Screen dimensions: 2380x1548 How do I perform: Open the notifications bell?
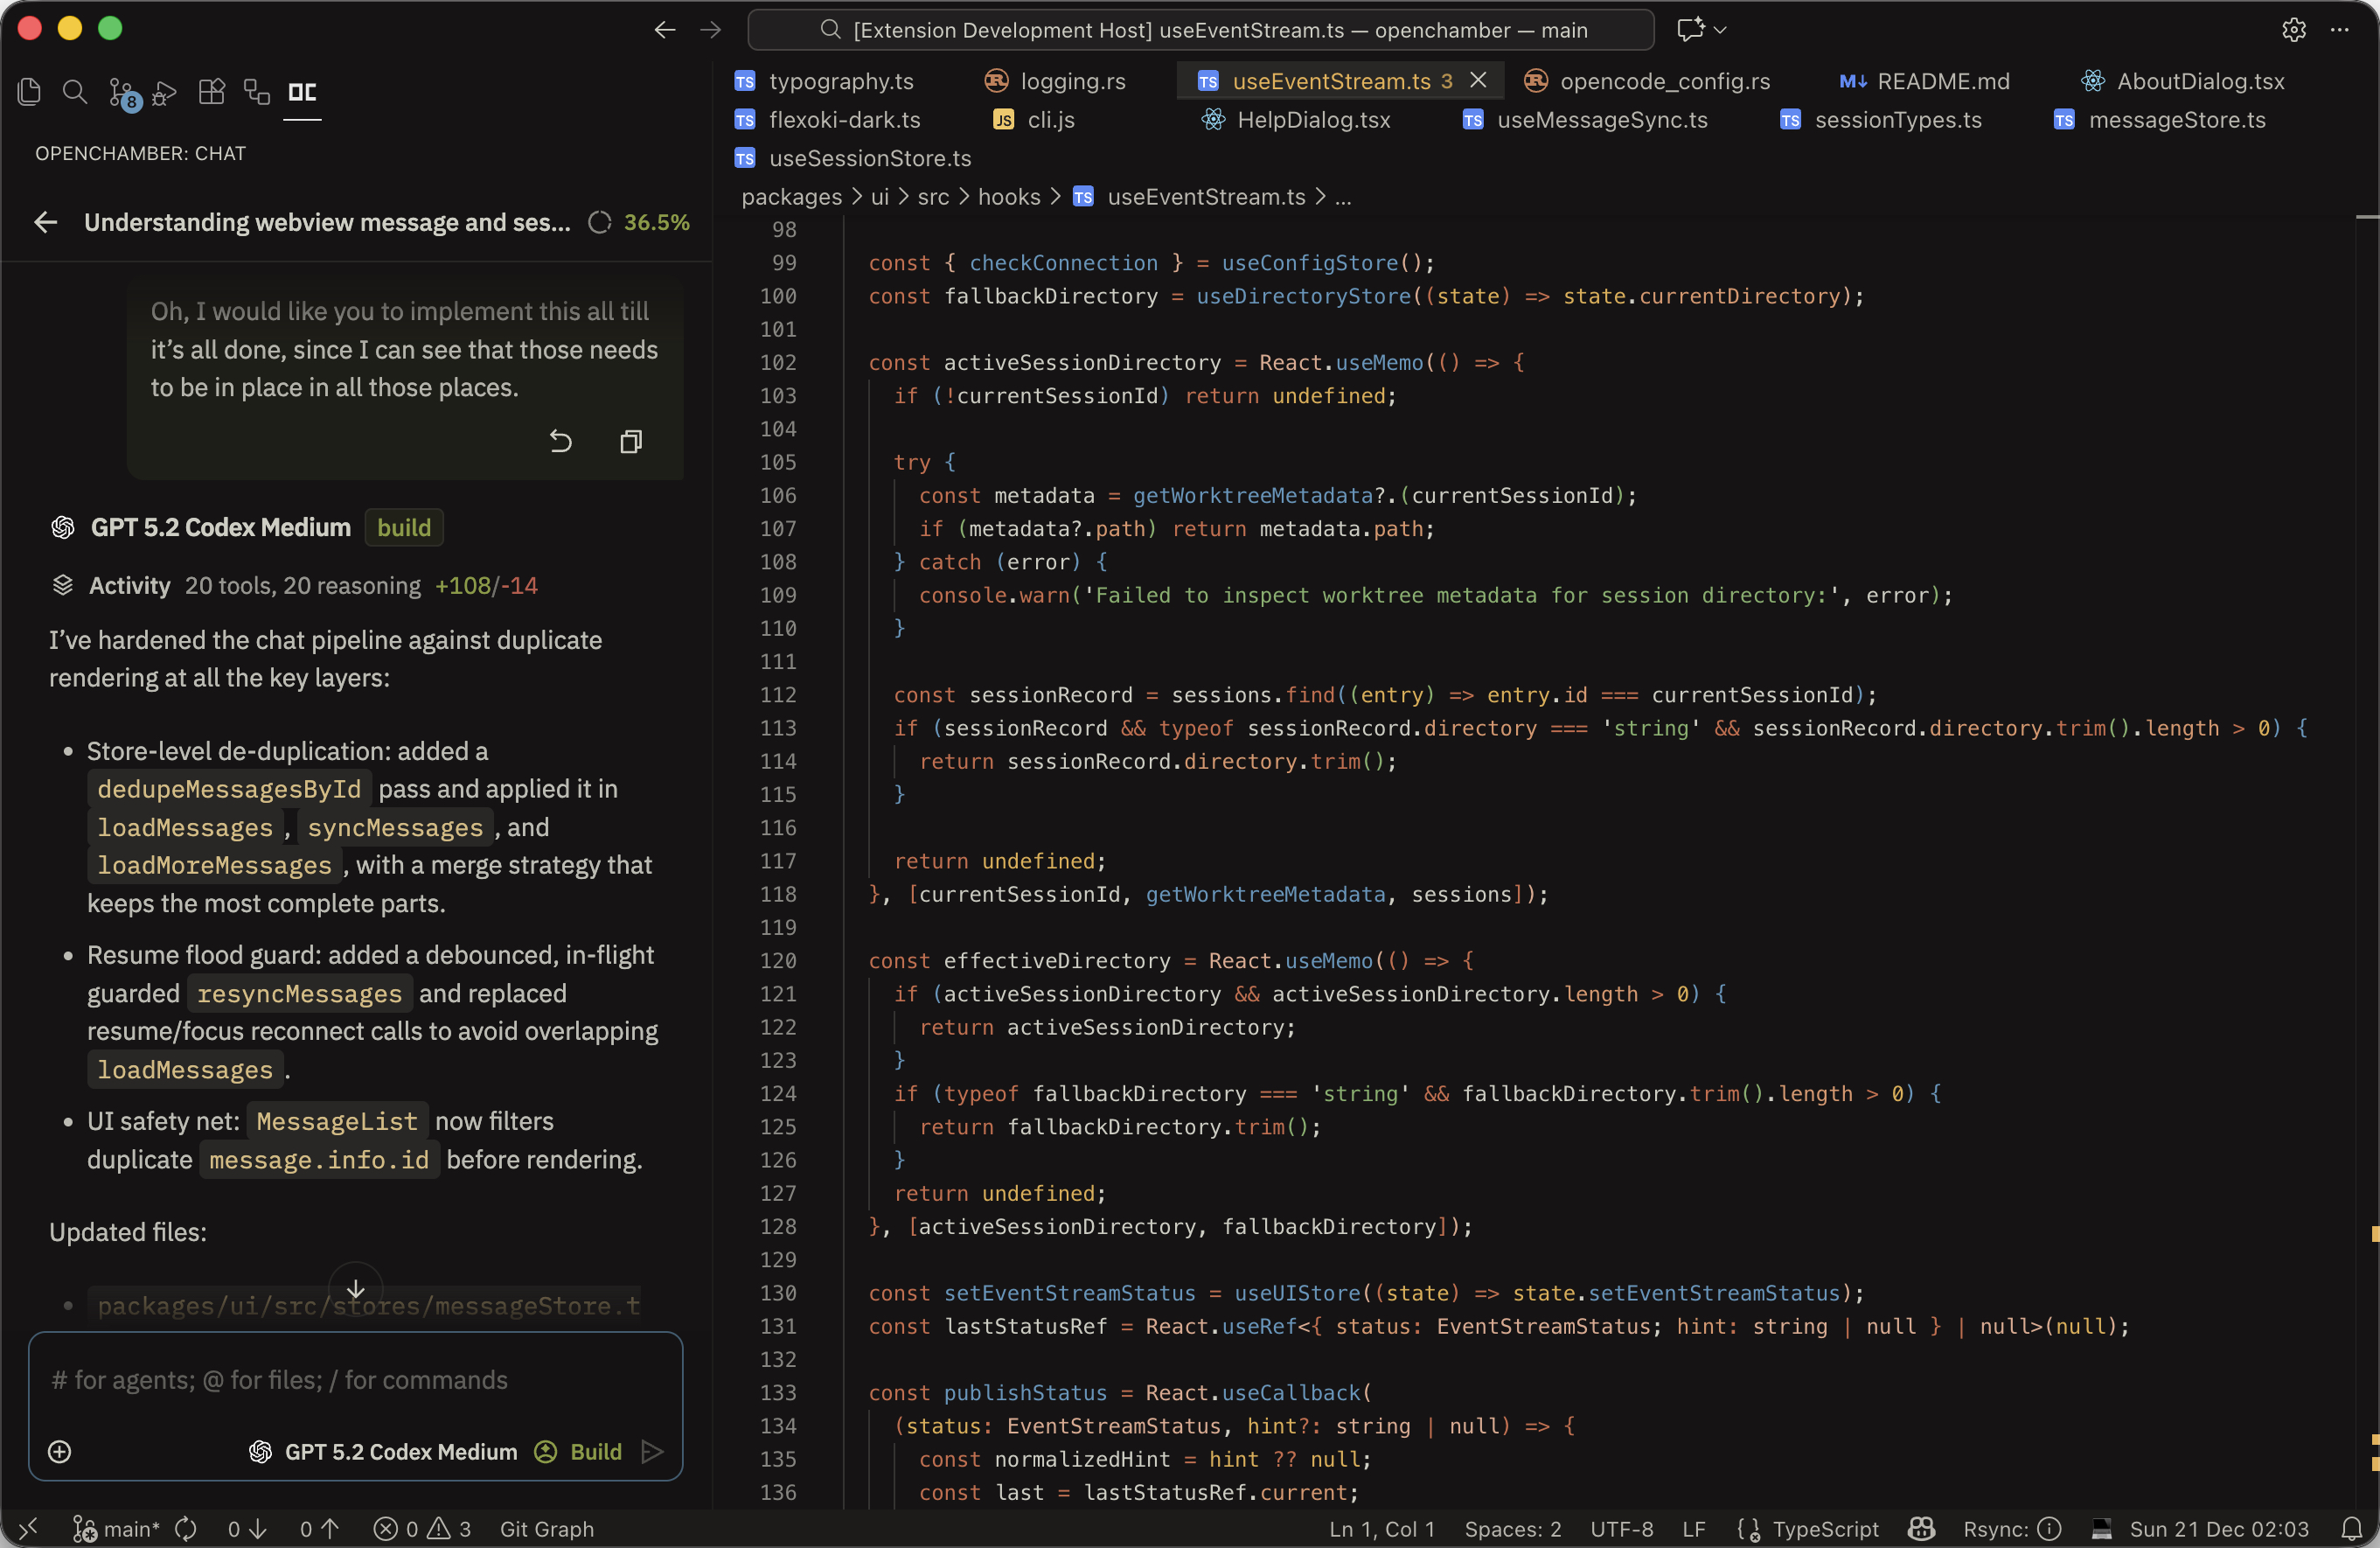tap(2352, 1528)
